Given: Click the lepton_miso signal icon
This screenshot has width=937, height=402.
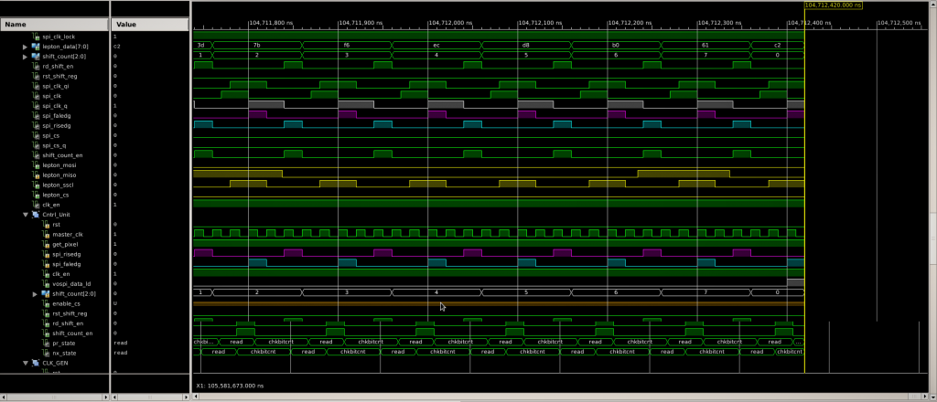Looking at the screenshot, I should [x=36, y=175].
